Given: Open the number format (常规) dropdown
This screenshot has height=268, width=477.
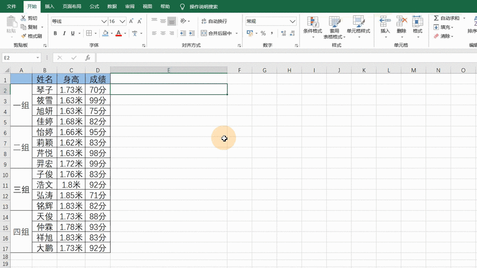Looking at the screenshot, I should [292, 21].
